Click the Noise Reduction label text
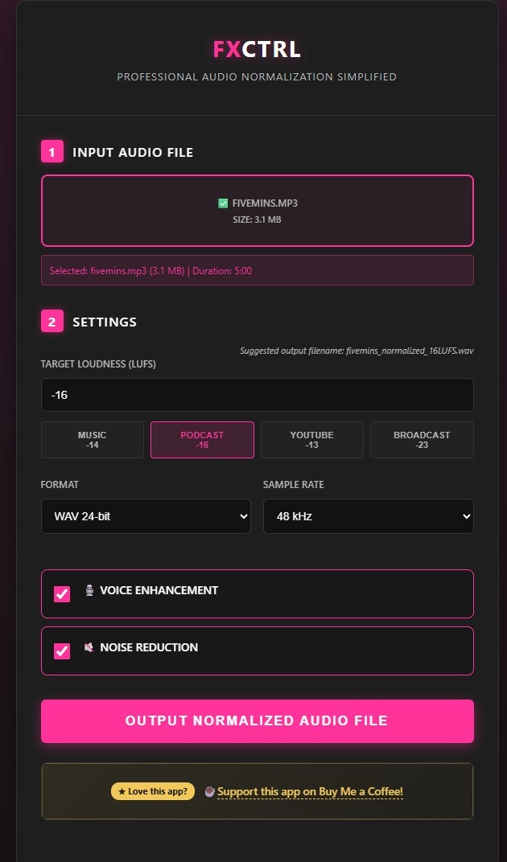The image size is (507, 862). coord(149,647)
